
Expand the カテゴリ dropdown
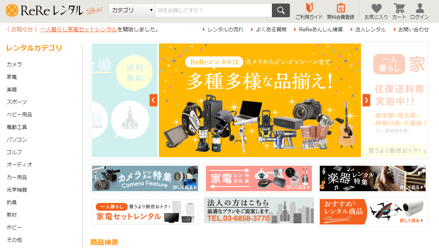[x=132, y=10]
